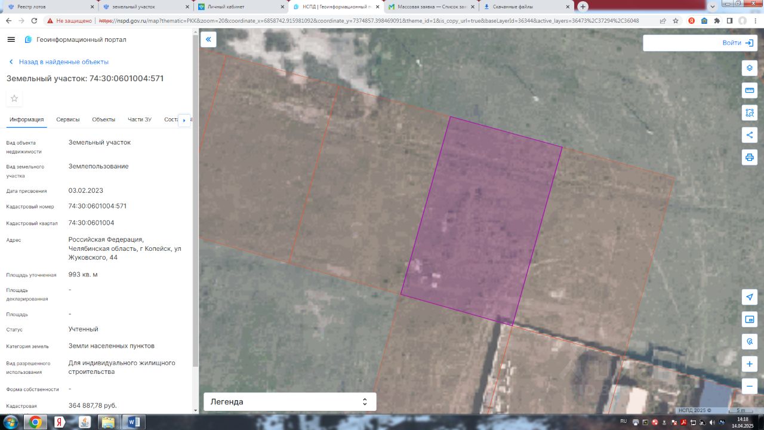The height and width of the screenshot is (430, 764).
Task: Print the map
Action: pos(750,157)
